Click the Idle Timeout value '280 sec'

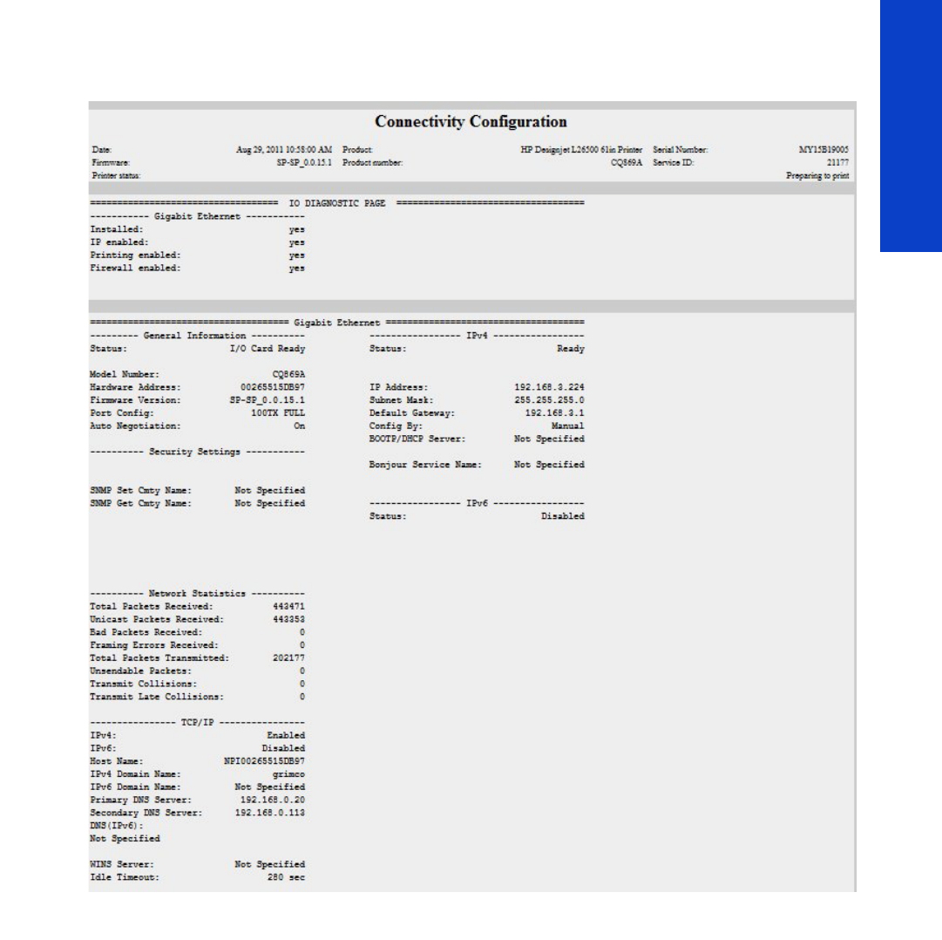coord(286,877)
